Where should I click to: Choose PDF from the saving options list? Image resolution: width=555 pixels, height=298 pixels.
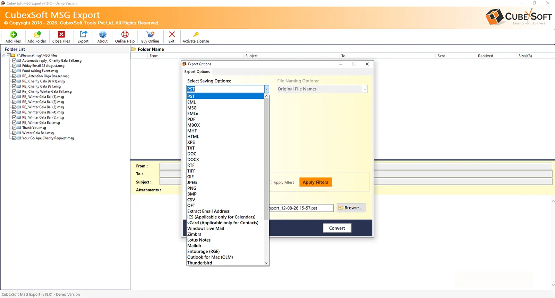[x=225, y=119]
